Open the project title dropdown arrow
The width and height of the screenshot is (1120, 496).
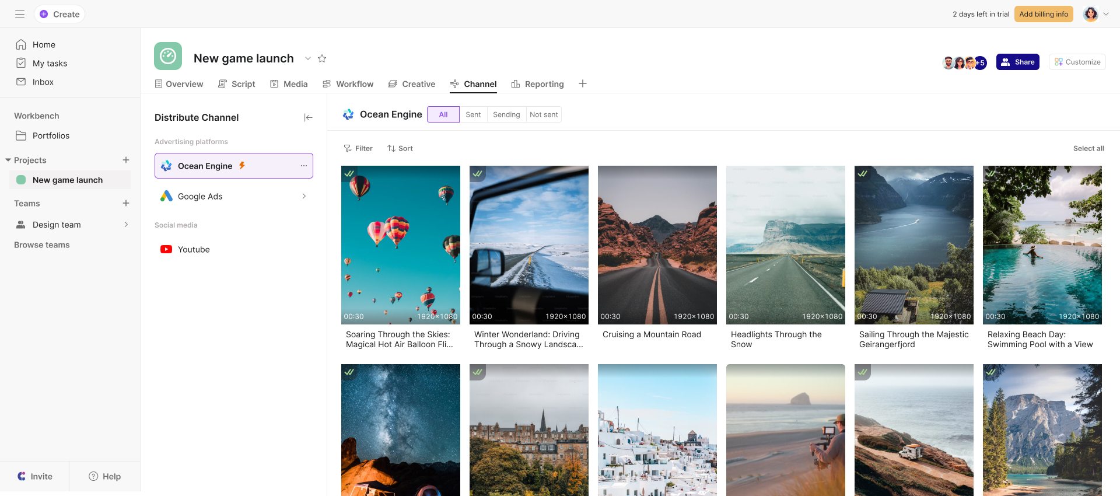pos(307,58)
